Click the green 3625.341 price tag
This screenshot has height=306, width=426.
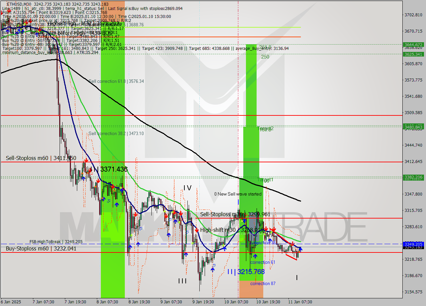tap(413, 54)
